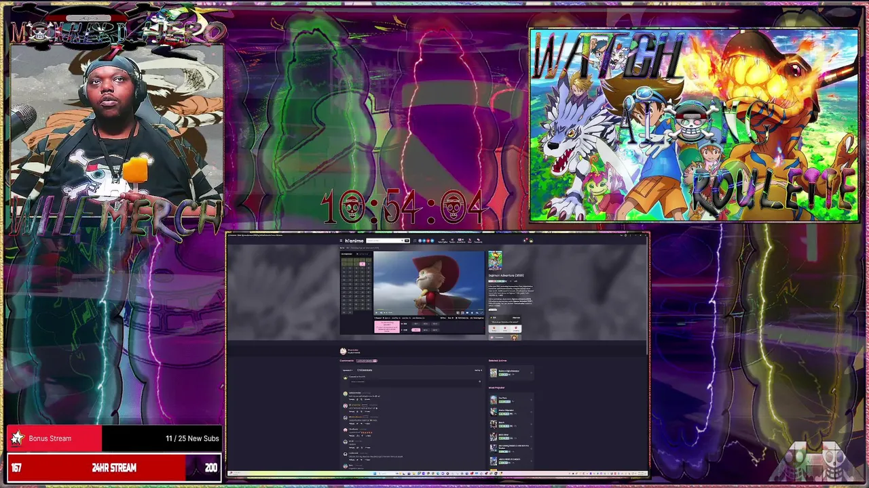
Task: Open the Sort by dropdown in comments
Action: tap(479, 370)
